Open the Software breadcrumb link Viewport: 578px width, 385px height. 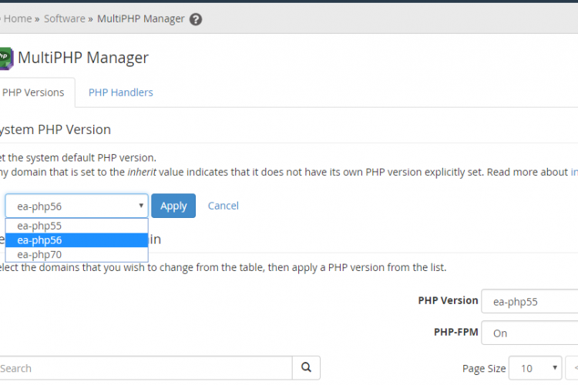[x=65, y=18]
